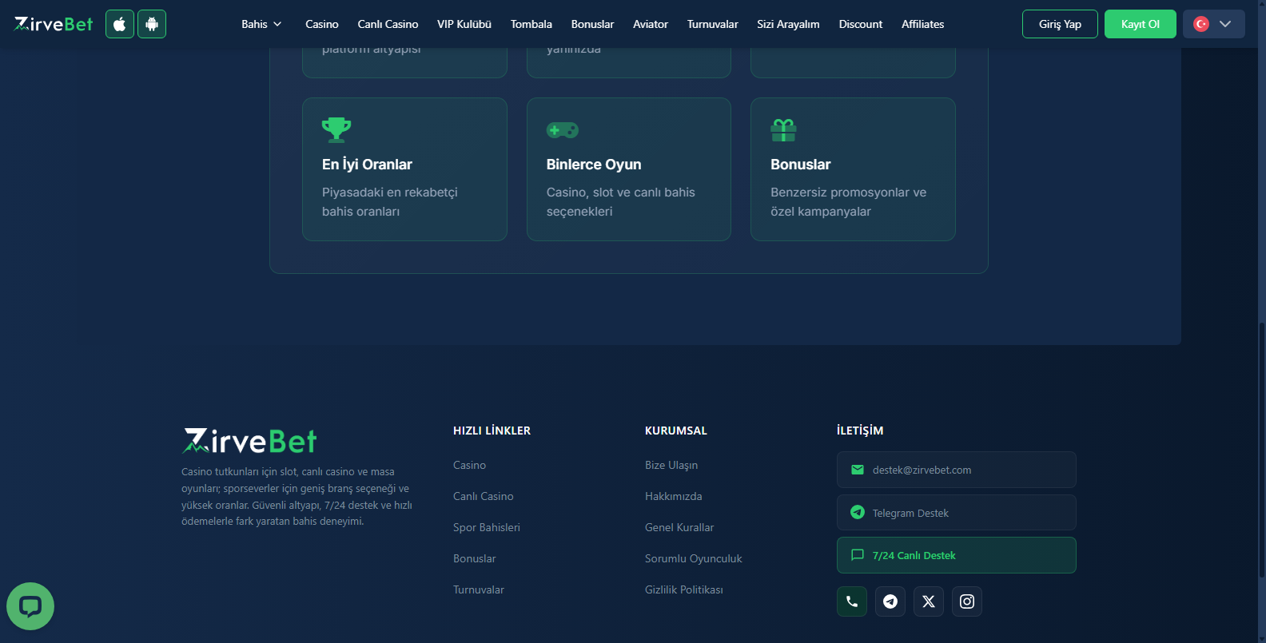This screenshot has height=643, width=1266.
Task: Click the HIZLI LİNKLER heading
Action: pyautogui.click(x=492, y=431)
